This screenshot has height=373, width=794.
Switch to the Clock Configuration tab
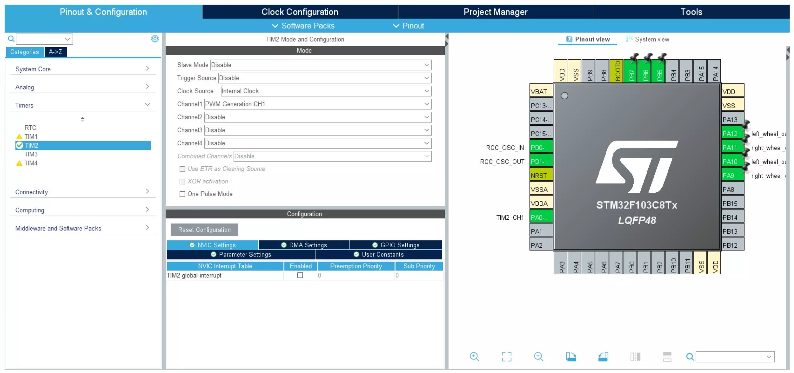click(300, 12)
